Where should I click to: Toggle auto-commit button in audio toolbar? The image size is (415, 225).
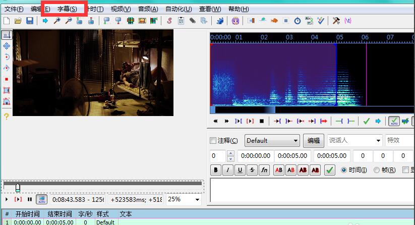click(394, 121)
